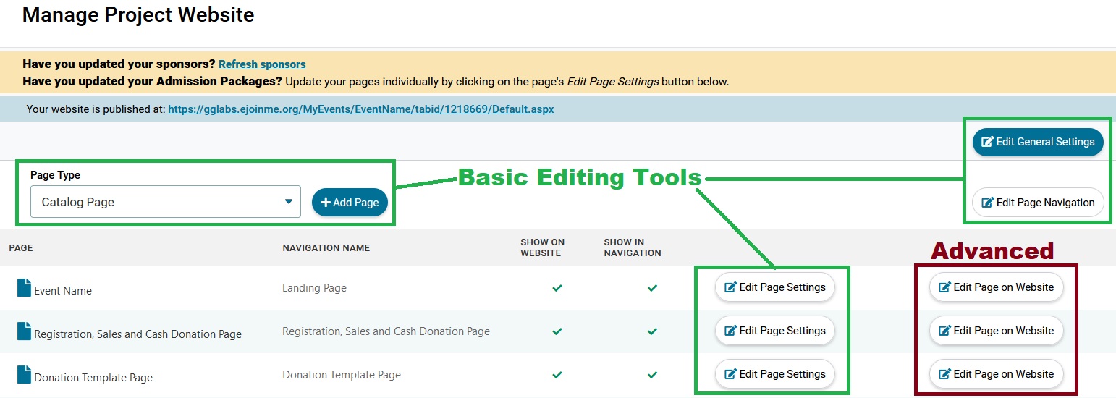Click the pencil icon in Edit General Settings
The image size is (1116, 398).
click(x=987, y=142)
